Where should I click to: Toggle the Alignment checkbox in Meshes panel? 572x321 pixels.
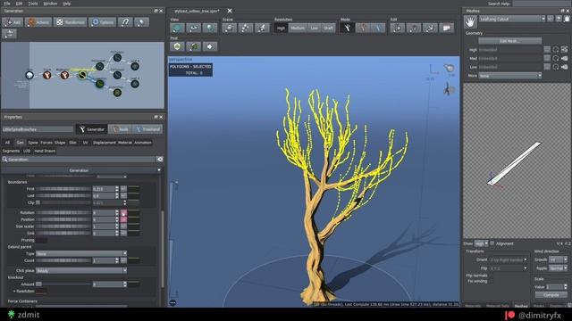[492, 243]
